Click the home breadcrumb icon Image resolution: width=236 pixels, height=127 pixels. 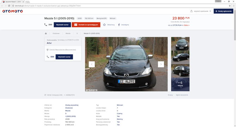point(46,33)
